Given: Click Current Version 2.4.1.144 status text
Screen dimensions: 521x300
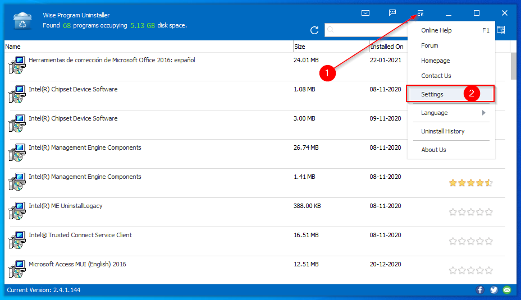Looking at the screenshot, I should [x=44, y=290].
